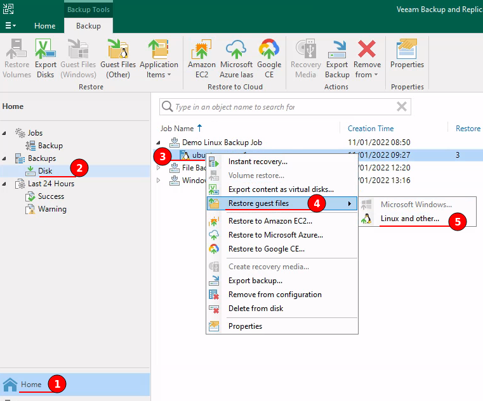Choose Export content as virtual disks
Viewport: 483px width, 401px height.
pos(281,189)
